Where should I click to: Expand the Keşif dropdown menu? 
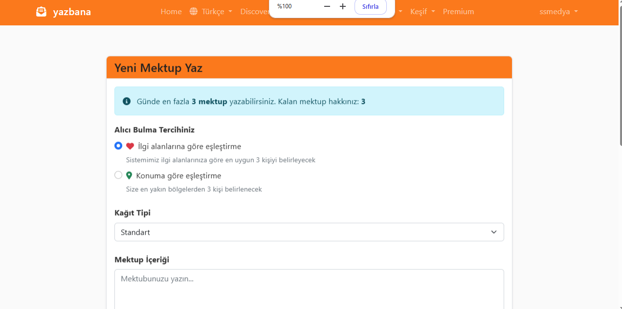pyautogui.click(x=422, y=12)
